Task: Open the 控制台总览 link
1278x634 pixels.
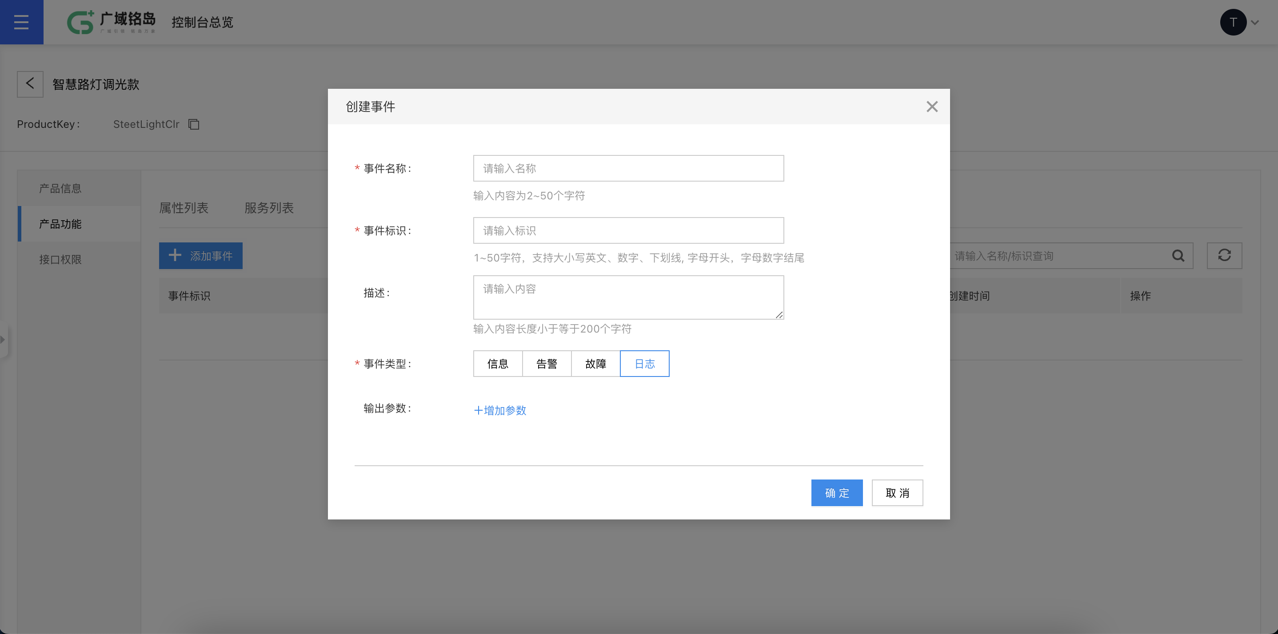Action: [203, 22]
